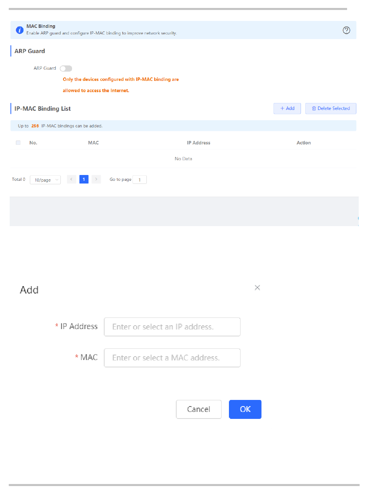Select page 1 in pagination
368x494 pixels.
[84, 179]
